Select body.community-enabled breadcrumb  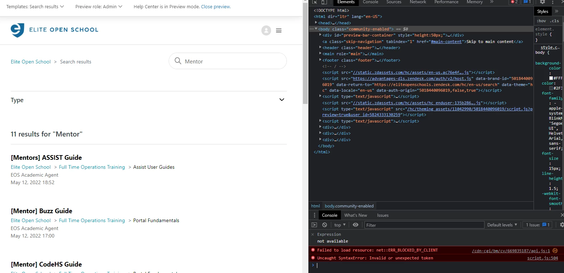click(349, 206)
